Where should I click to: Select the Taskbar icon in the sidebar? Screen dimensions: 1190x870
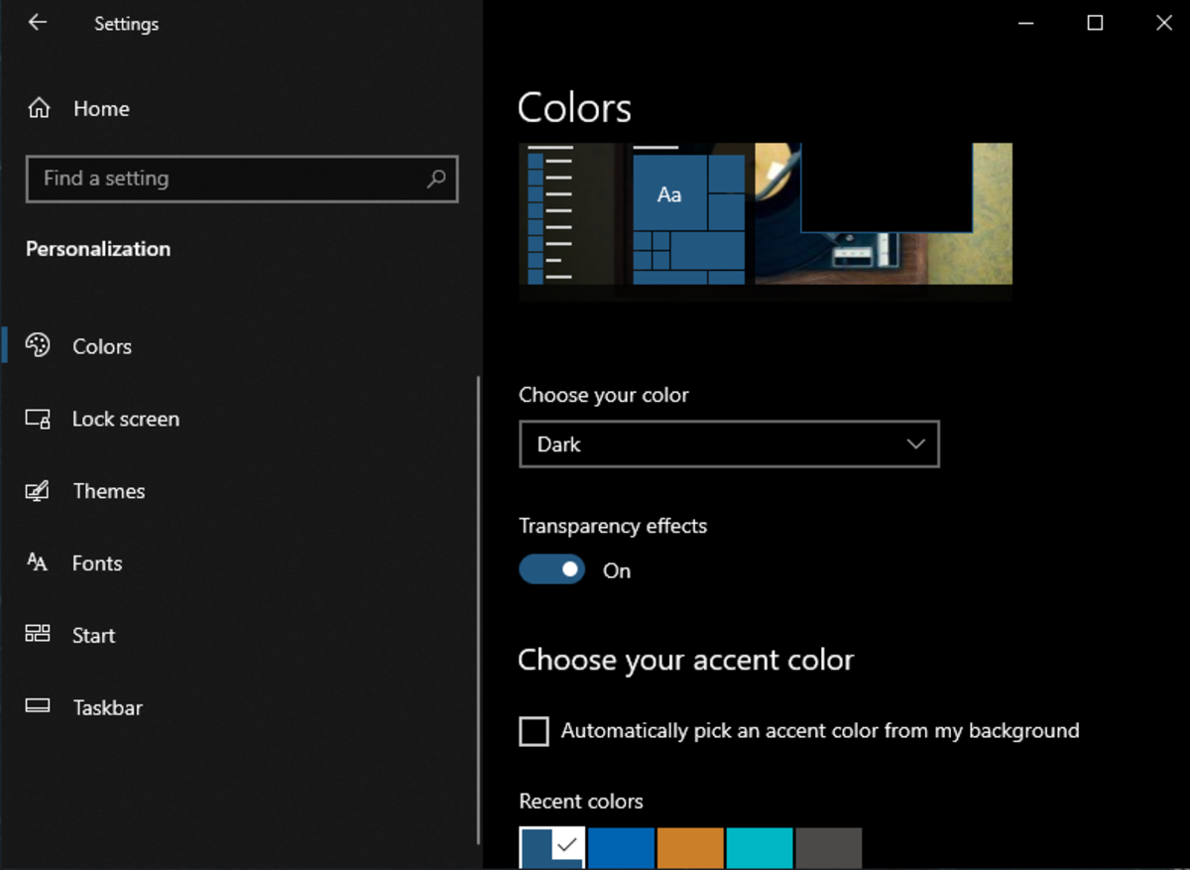click(38, 706)
